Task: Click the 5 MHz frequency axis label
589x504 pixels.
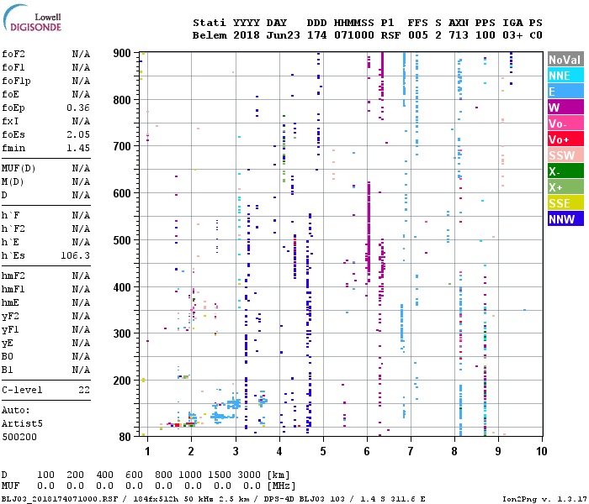Action: tap(323, 451)
